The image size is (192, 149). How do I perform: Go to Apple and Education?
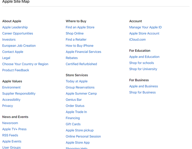(x=144, y=57)
